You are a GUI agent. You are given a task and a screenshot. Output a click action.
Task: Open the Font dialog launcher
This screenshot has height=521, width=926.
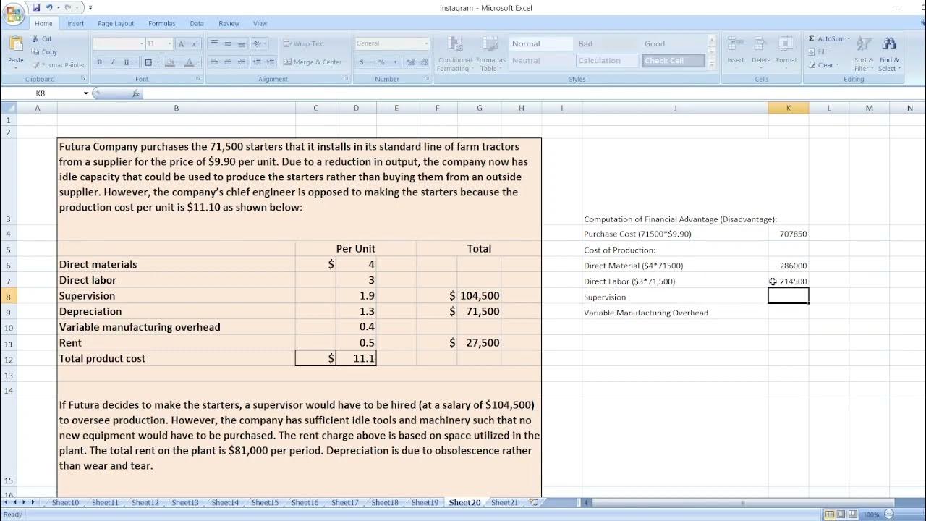coord(199,79)
